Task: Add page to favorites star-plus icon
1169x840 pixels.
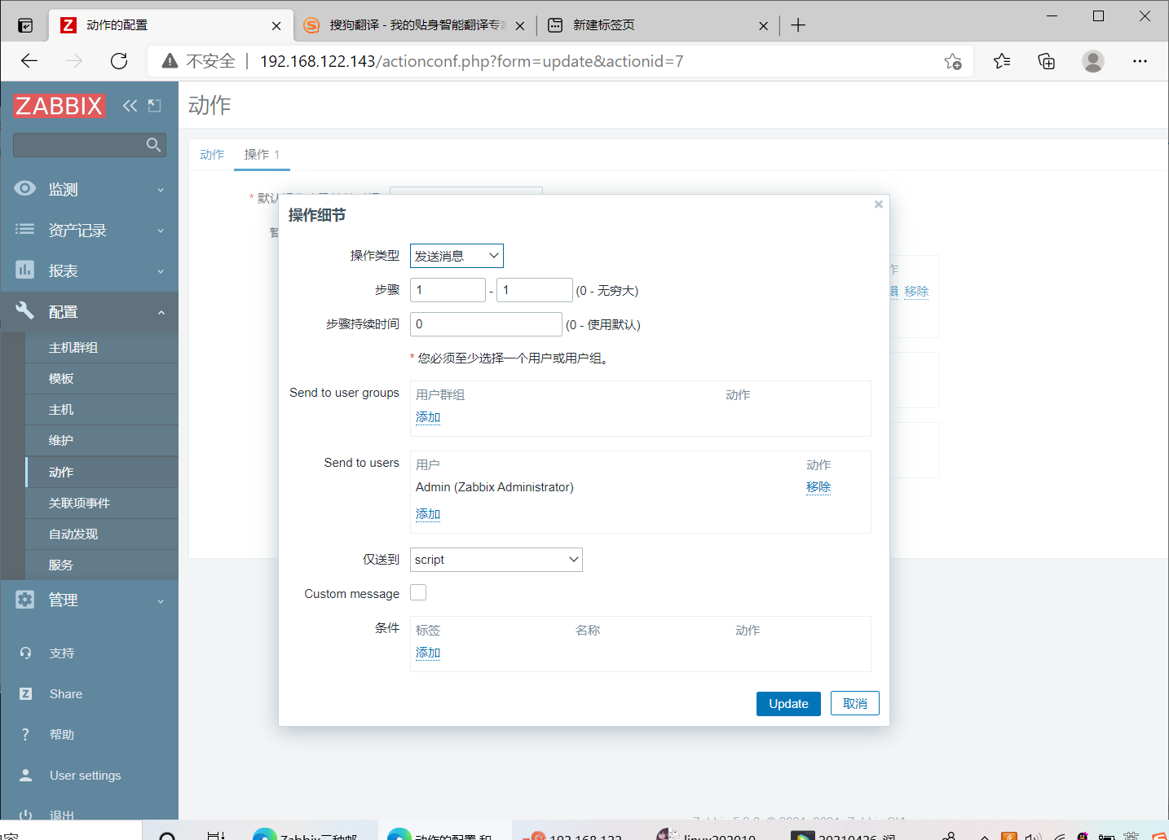Action: click(x=952, y=61)
